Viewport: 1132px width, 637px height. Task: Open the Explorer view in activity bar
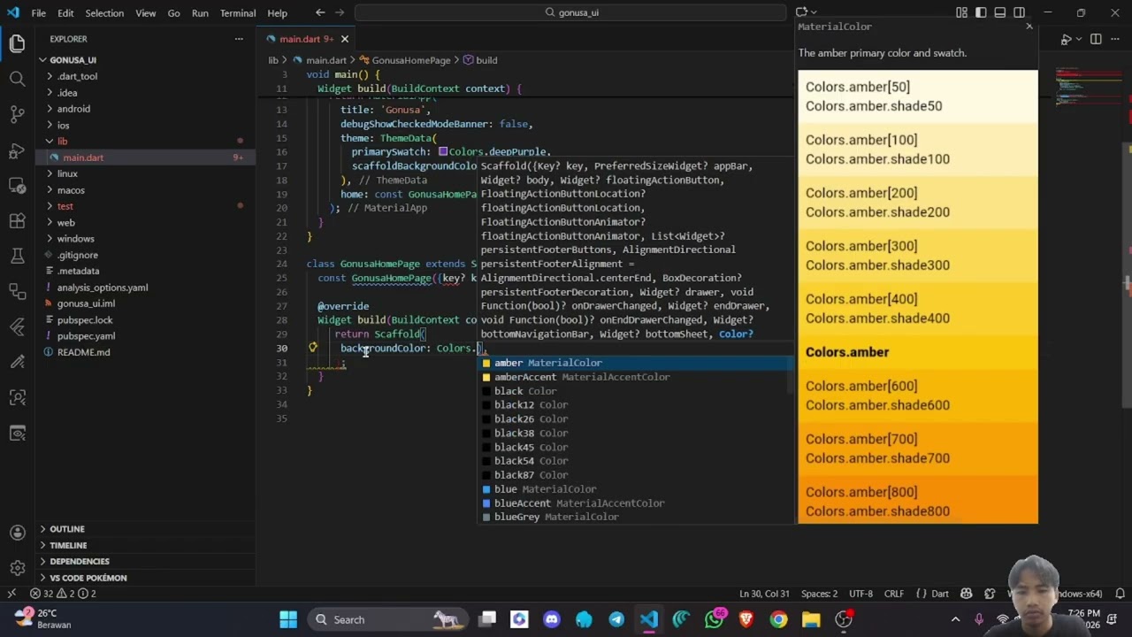[x=17, y=42]
